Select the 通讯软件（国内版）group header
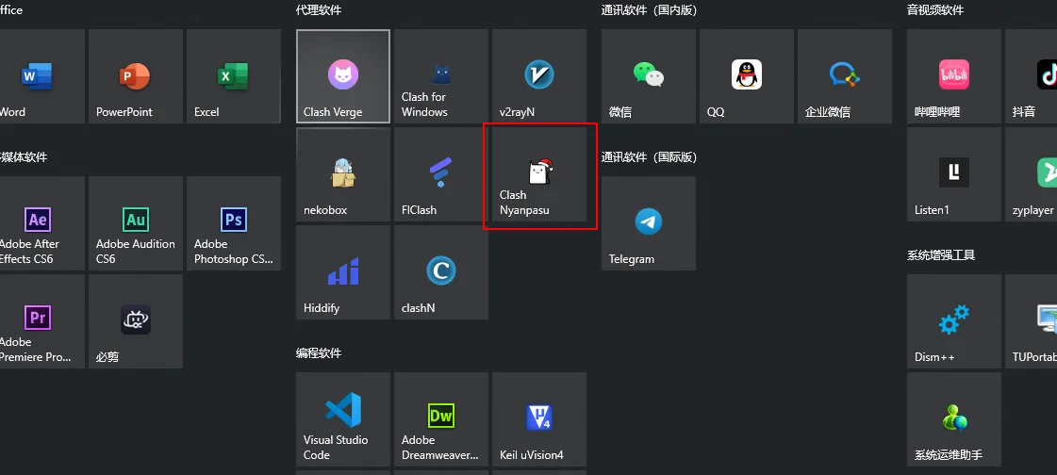The width and height of the screenshot is (1057, 475). click(x=649, y=10)
